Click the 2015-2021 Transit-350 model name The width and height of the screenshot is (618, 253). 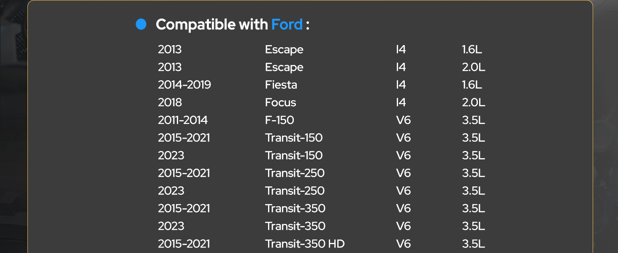295,209
